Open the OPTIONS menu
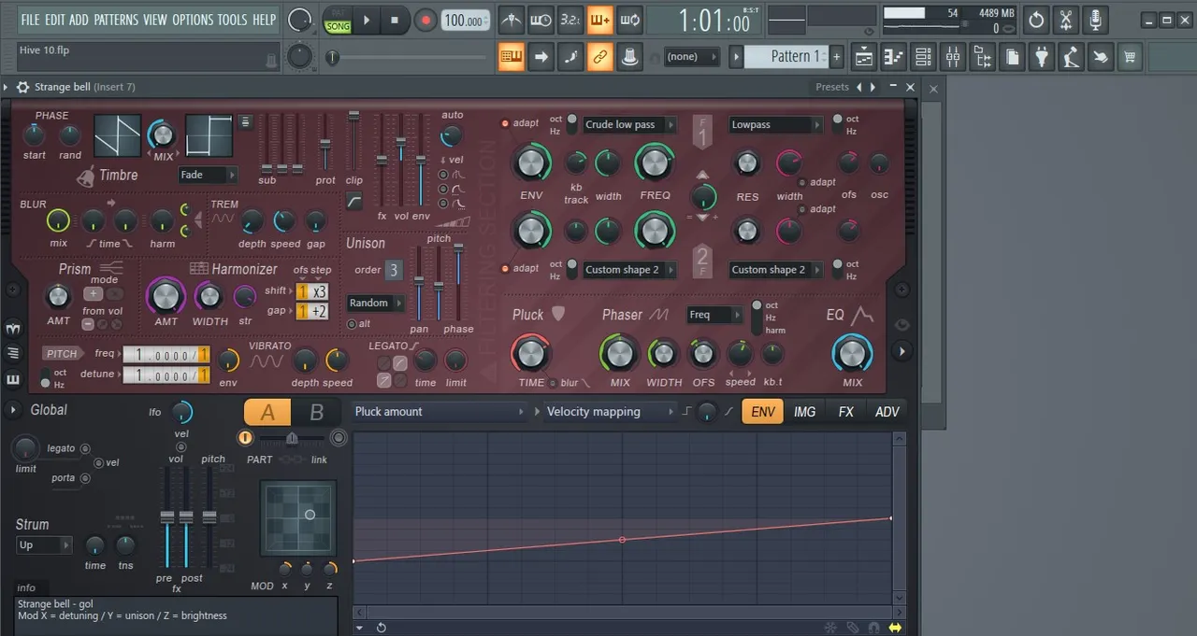This screenshot has width=1197, height=636. [193, 20]
